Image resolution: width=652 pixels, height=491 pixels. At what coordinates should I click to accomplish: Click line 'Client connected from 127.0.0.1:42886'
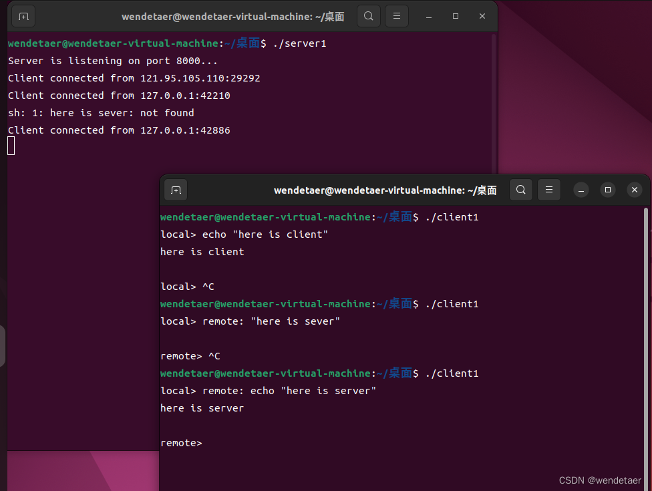tap(119, 130)
